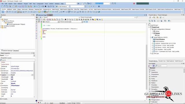Click the red round stop icon in title toolbar

(x=134, y=3)
